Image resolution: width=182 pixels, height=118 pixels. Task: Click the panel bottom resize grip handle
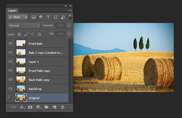39,111
